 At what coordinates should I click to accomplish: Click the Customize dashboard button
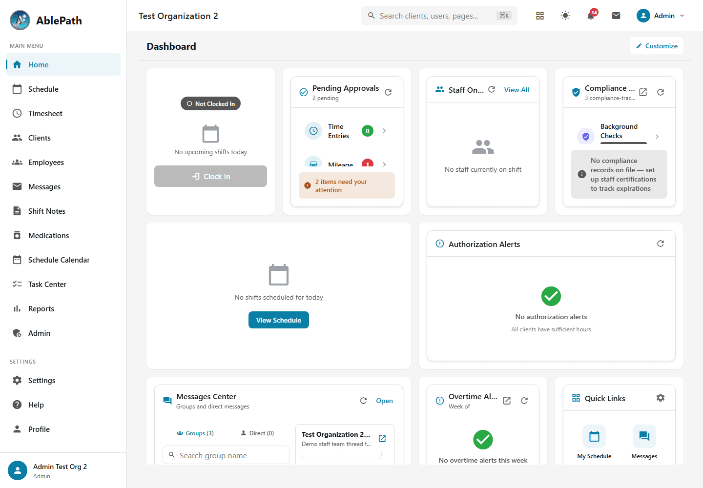[x=657, y=46]
